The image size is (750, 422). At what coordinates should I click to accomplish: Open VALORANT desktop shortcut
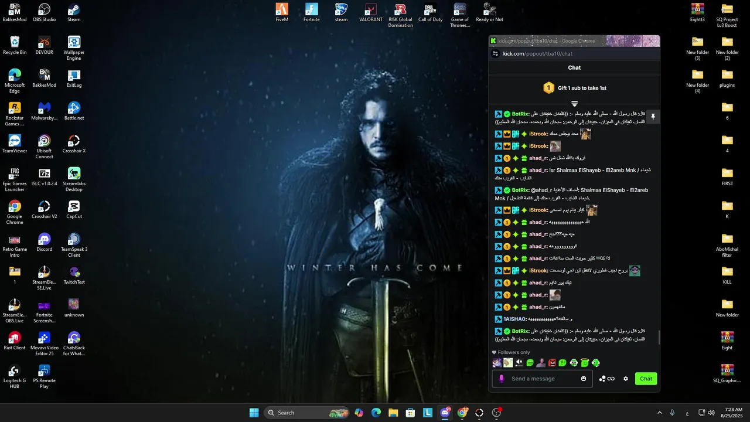point(371,13)
